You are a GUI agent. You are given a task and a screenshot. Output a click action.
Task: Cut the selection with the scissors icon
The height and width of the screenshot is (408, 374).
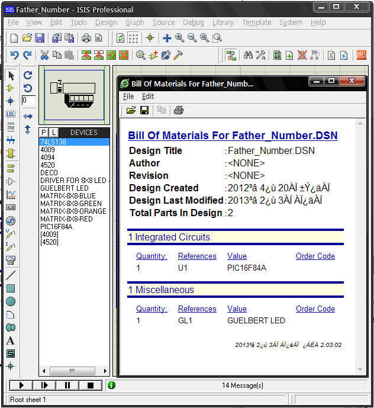[x=44, y=55]
